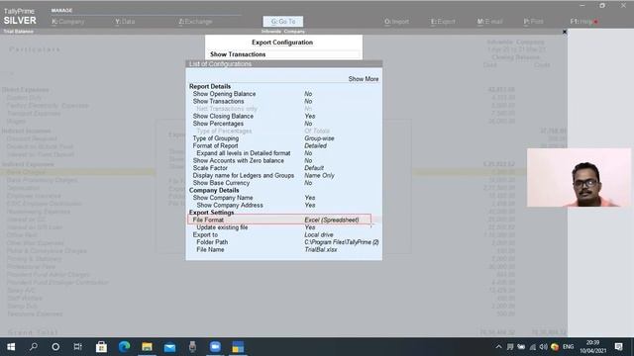Launch Cortana circle icon in taskbar
This screenshot has width=634, height=356.
(x=55, y=347)
